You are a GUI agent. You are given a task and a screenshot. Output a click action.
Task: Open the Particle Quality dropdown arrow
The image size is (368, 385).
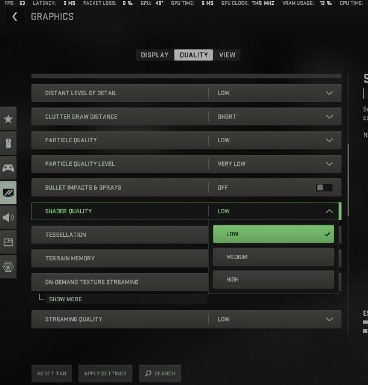click(x=329, y=140)
